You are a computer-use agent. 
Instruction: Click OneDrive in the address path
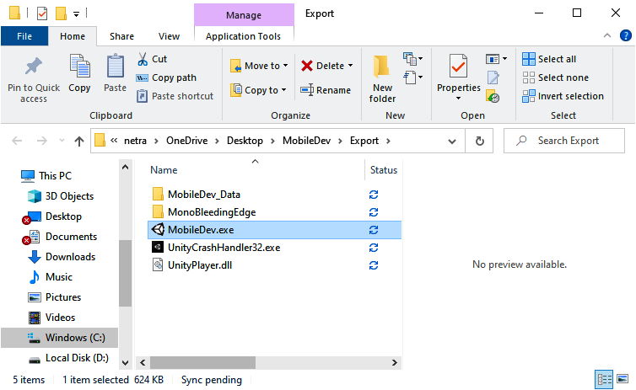[x=186, y=141]
